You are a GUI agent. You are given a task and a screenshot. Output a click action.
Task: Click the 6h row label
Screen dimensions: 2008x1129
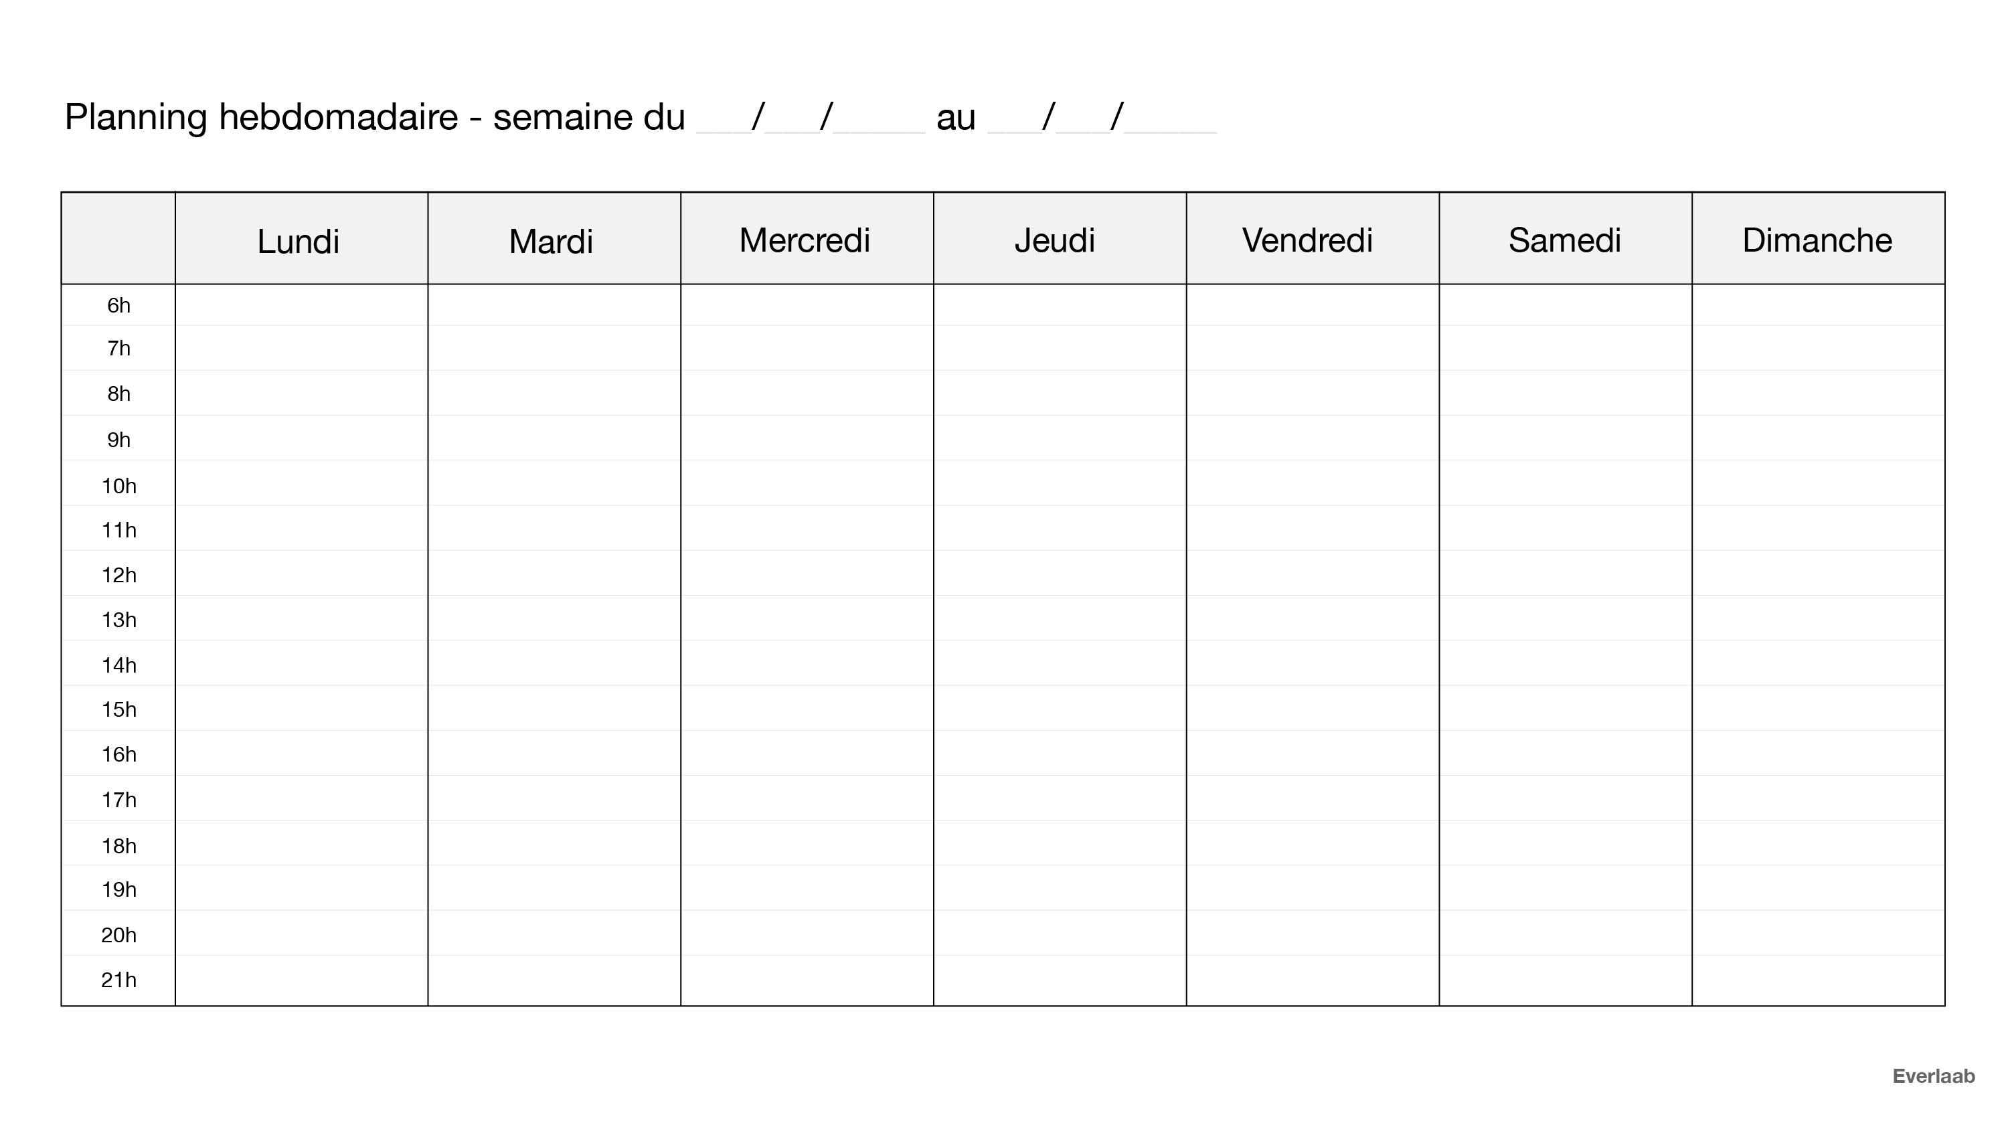(x=118, y=305)
